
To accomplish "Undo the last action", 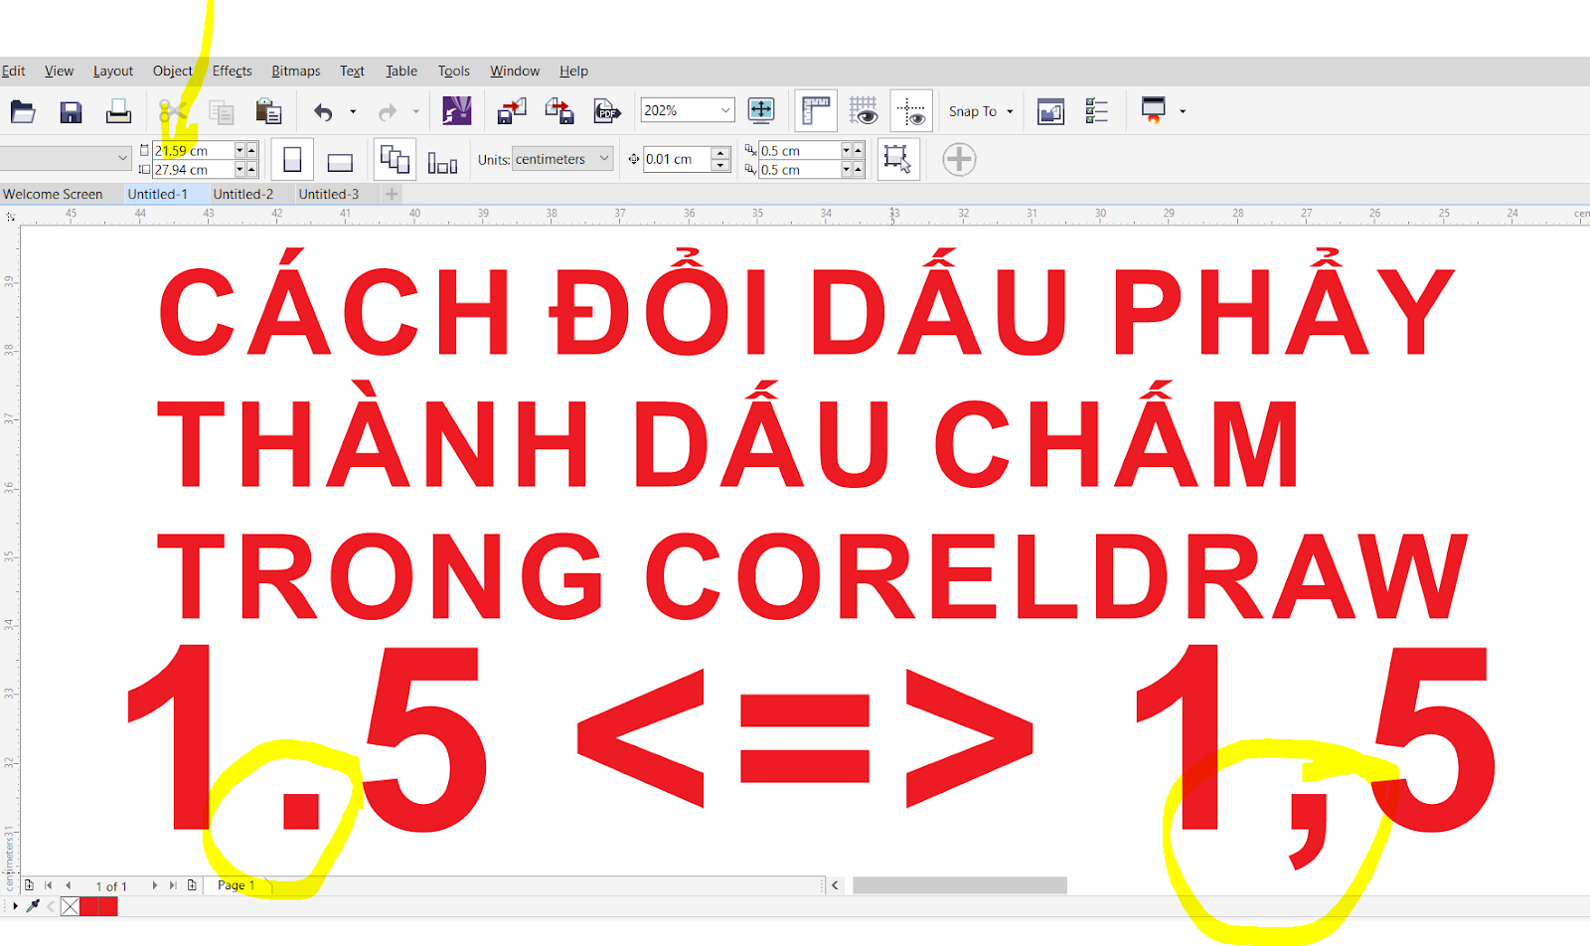I will point(323,111).
